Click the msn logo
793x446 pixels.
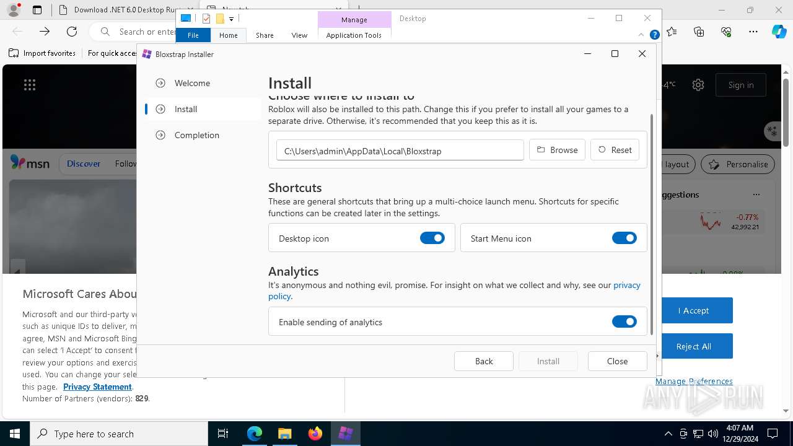[x=30, y=164]
